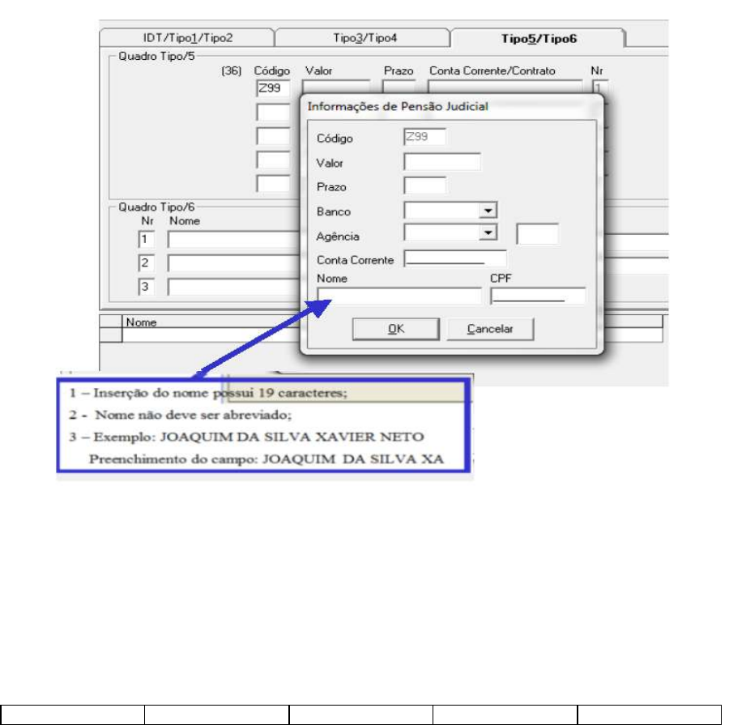Focus the Valor field in Pensão Judicial dialog
Screen dimensions: 729x725
coord(441,162)
